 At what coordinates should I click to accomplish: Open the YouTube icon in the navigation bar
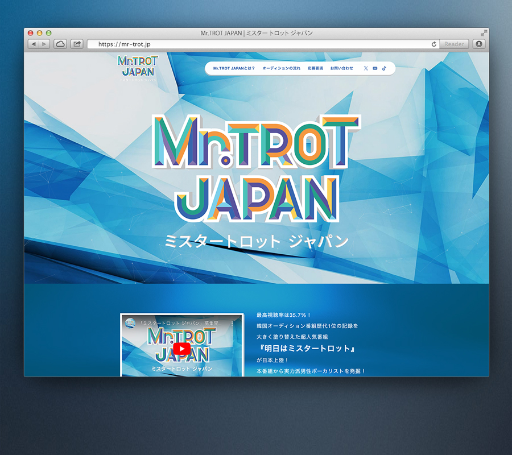[375, 68]
